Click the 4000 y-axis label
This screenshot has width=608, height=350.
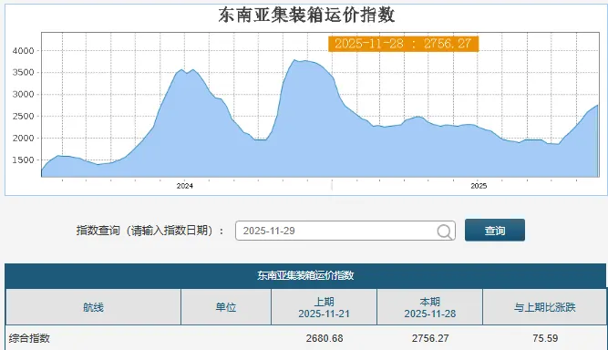pos(24,51)
